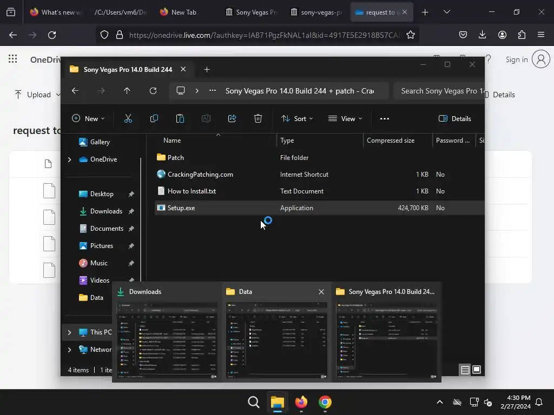554x415 pixels.
Task: Open the Firefox hamburger application menu
Action: [541, 35]
